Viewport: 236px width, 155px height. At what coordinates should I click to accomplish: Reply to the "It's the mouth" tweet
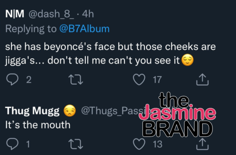pyautogui.click(x=12, y=144)
